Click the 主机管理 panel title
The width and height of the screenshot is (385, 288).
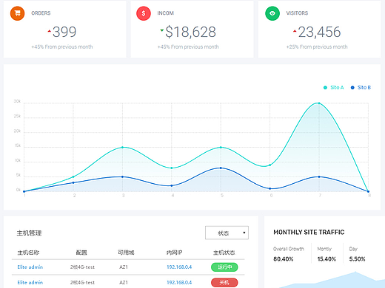29,233
